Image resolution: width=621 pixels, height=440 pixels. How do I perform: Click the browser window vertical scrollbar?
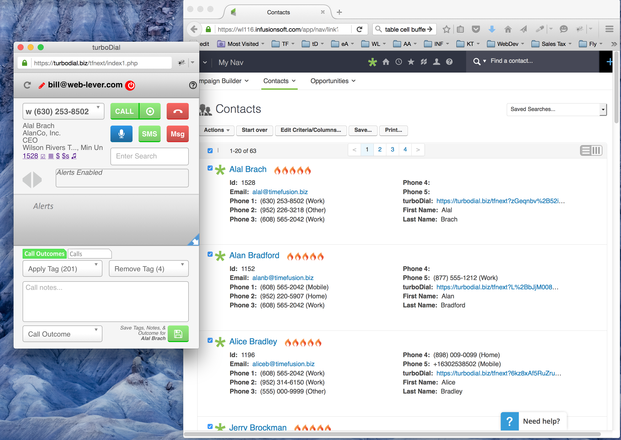click(x=616, y=87)
